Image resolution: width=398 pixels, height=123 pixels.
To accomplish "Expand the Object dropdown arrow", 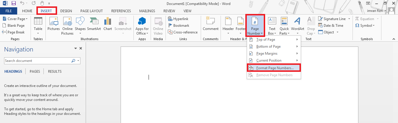I will pyautogui.click(x=338, y=32).
